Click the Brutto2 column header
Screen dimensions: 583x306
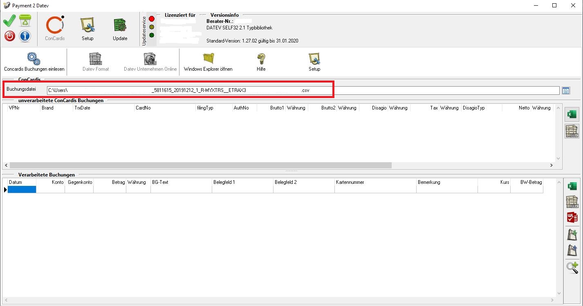click(x=322, y=108)
